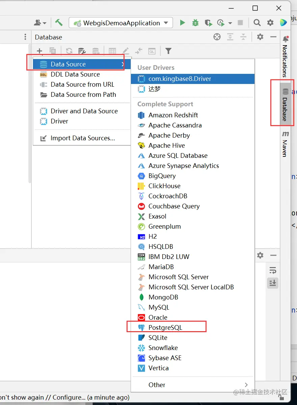The image size is (297, 405).
Task: Click the duplicate icon in Database toolbar
Action: tap(53, 51)
